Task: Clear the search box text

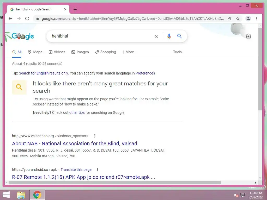Action: tap(156, 36)
